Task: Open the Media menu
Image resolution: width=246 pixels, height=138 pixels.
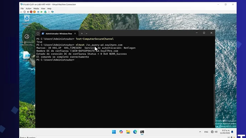Action: (36, 9)
